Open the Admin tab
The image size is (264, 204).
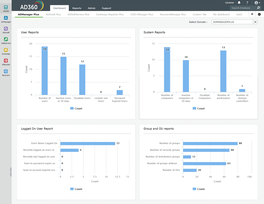pos(92,8)
